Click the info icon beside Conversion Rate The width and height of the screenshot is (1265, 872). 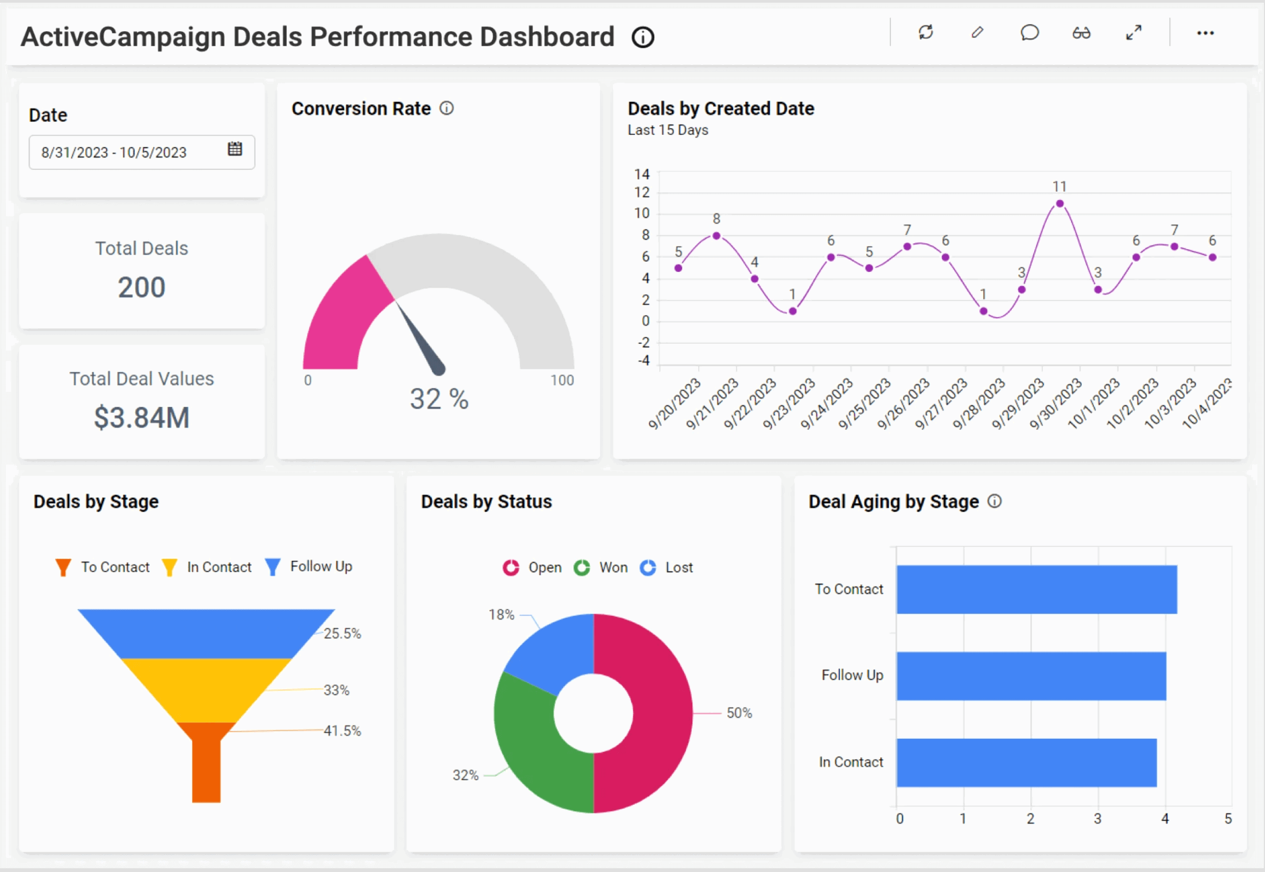tap(447, 108)
